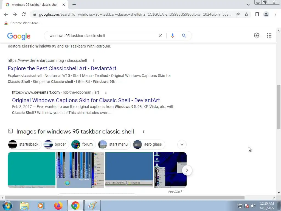Viewport: 281px width, 211px height.
Task: Click the scroll down arrow
Action: pyautogui.click(x=279, y=193)
